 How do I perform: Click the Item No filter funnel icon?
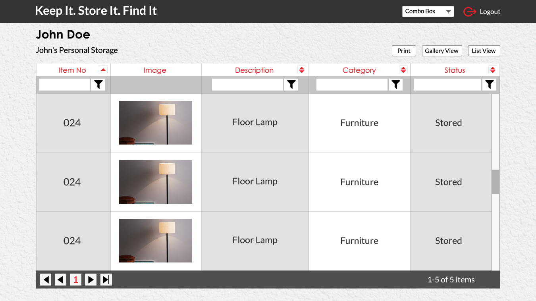point(98,85)
